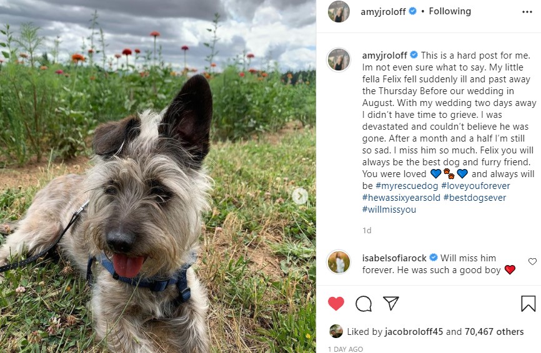Image resolution: width=541 pixels, height=353 pixels.
Task: Like isabelsofiarock's comment heart
Action: point(532,262)
